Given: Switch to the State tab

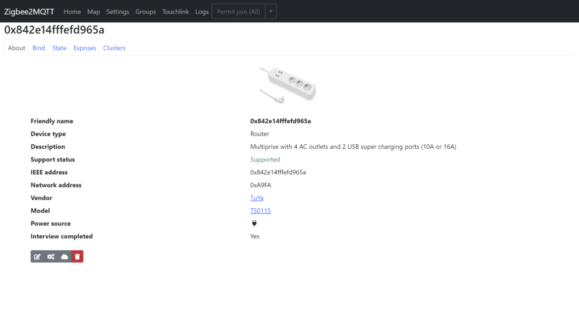Looking at the screenshot, I should tap(59, 48).
